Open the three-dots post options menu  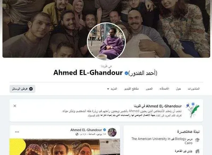pos(17,132)
